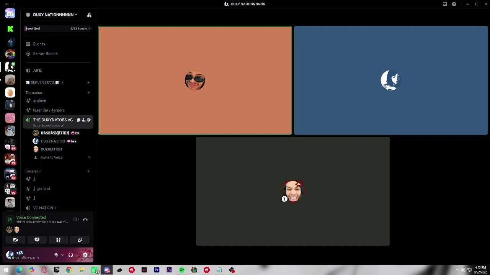This screenshot has height=275, width=490.
Task: Click the Voice Connected status text
Action: pos(31,217)
